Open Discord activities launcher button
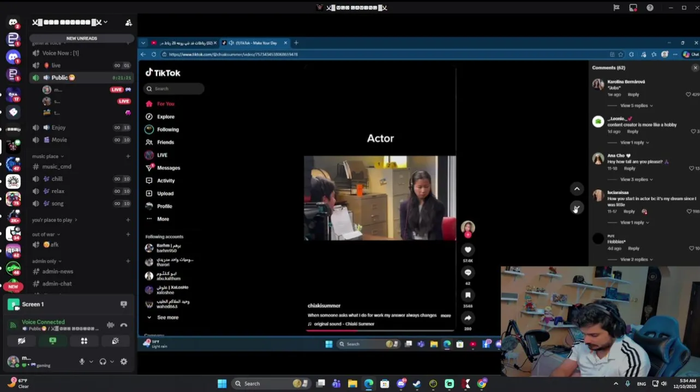This screenshot has height=392, width=700. (84, 341)
